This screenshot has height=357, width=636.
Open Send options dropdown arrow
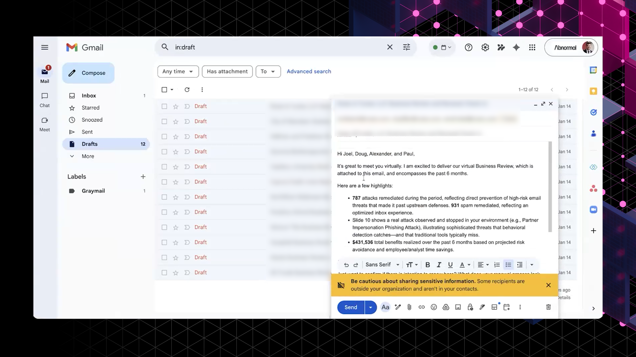371,307
